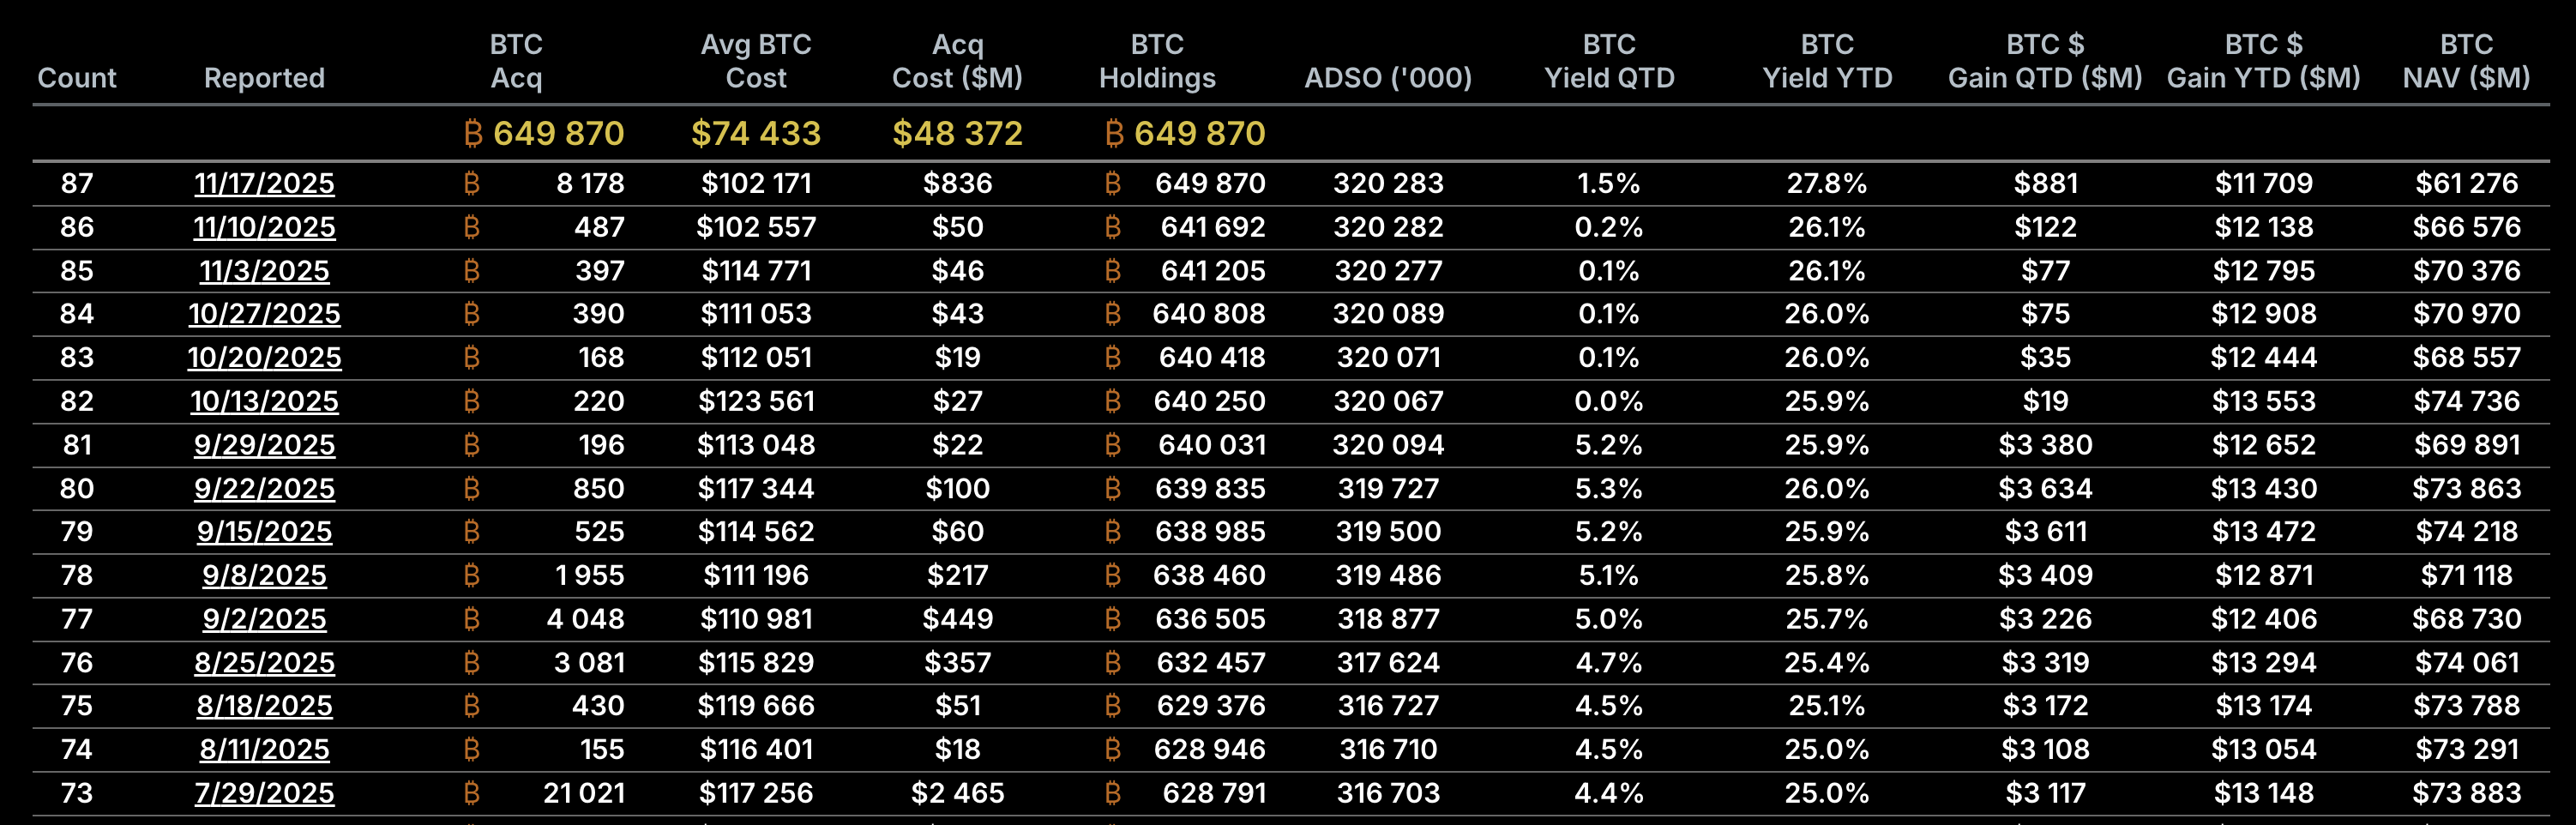Click the Bitcoin icon before 21 021 acquisition
The height and width of the screenshot is (825, 2576).
[472, 793]
